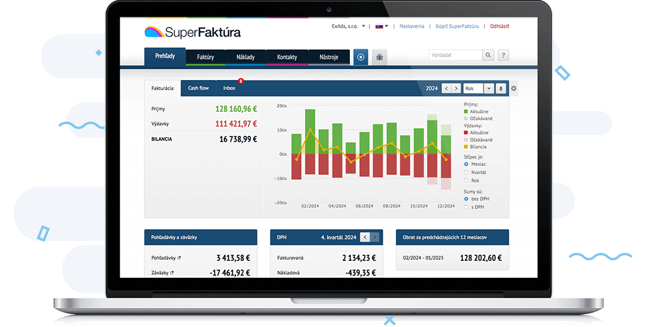656x327 pixels.
Task: Open the Kontakty main tab
Action: [287, 57]
